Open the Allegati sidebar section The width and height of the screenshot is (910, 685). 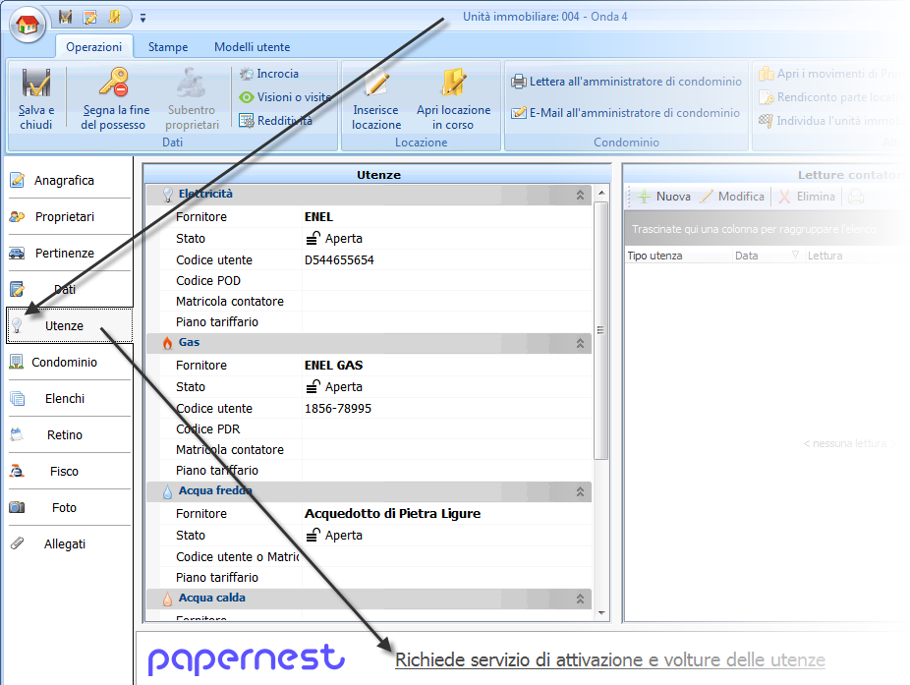pos(70,543)
